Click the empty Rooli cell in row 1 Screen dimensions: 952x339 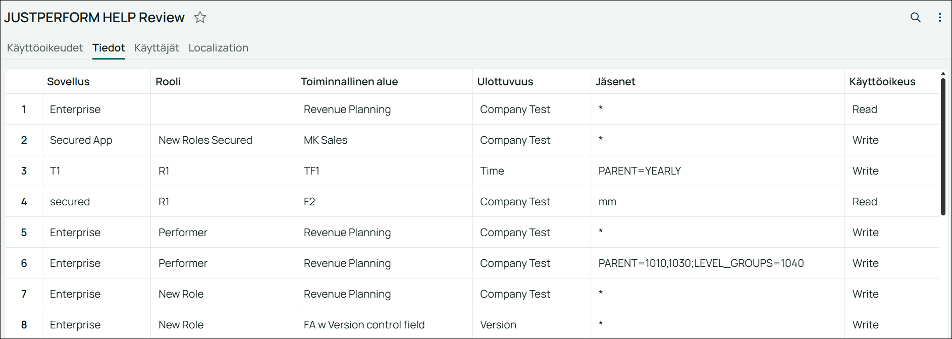223,109
